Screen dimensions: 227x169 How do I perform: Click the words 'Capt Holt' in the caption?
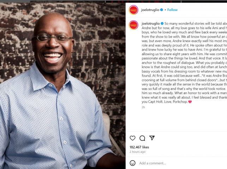(156, 102)
